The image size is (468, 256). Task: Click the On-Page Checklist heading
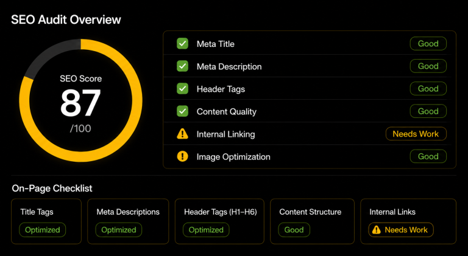52,189
